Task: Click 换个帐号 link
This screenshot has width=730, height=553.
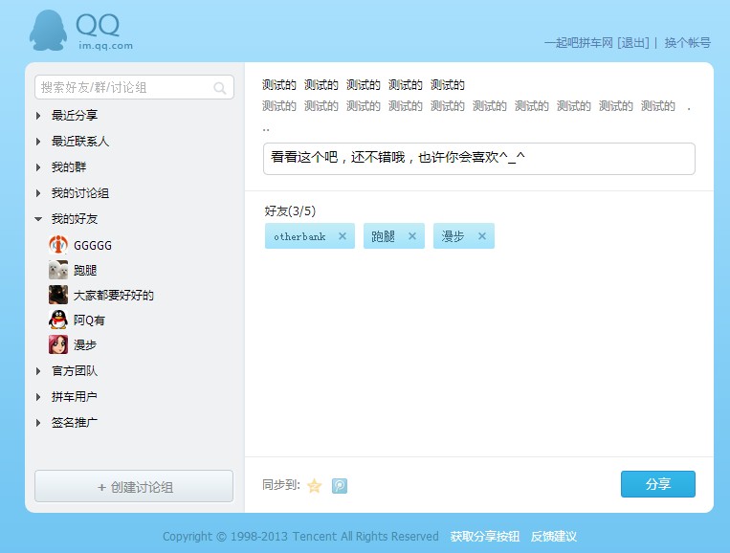Action: click(x=687, y=43)
